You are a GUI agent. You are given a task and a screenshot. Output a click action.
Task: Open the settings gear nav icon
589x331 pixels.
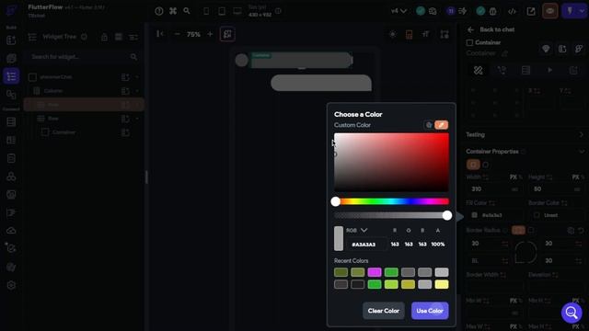point(11,285)
